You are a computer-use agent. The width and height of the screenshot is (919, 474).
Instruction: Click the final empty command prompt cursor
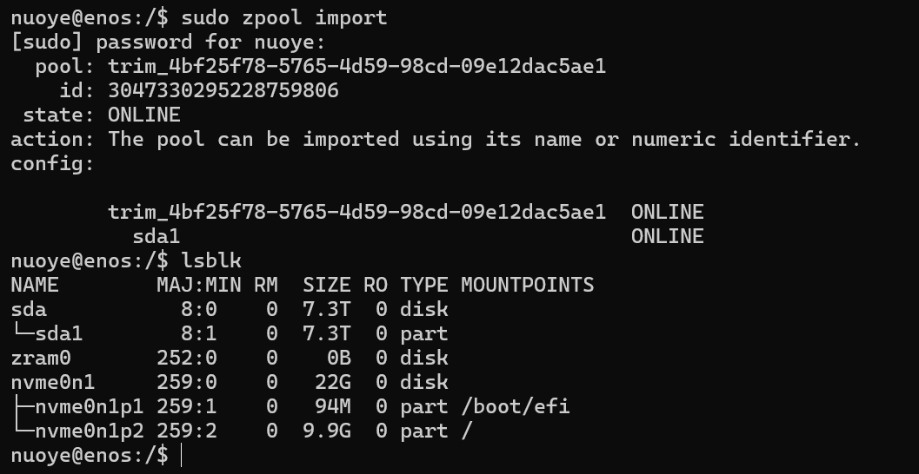pos(182,455)
